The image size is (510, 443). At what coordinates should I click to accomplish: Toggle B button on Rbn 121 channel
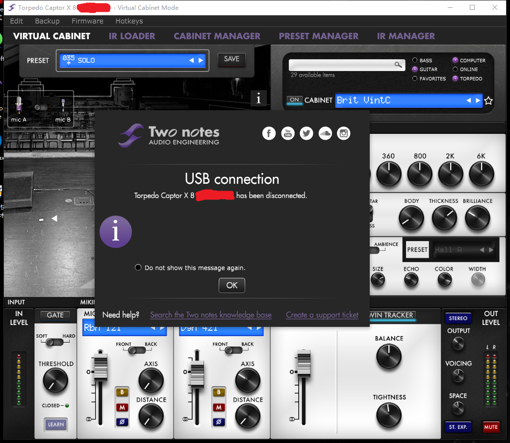pyautogui.click(x=122, y=393)
